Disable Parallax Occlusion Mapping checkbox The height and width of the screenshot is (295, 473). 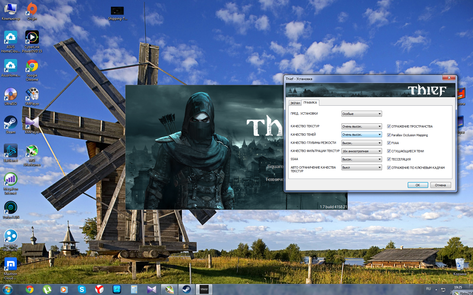[x=389, y=135]
